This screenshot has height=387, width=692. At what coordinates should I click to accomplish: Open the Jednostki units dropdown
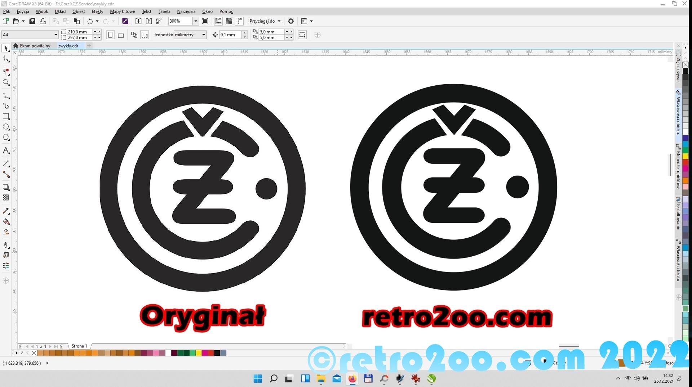click(204, 35)
